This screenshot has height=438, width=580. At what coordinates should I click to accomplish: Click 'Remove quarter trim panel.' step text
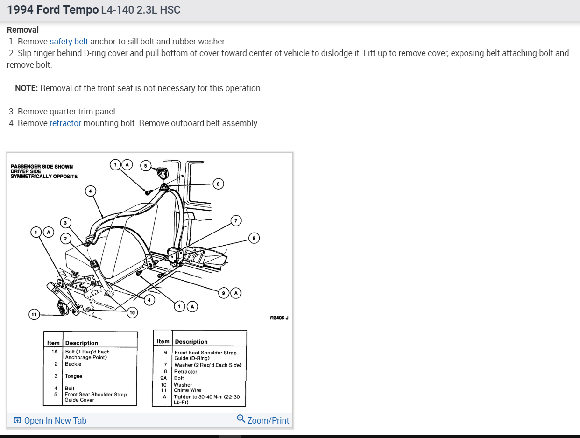pyautogui.click(x=67, y=112)
